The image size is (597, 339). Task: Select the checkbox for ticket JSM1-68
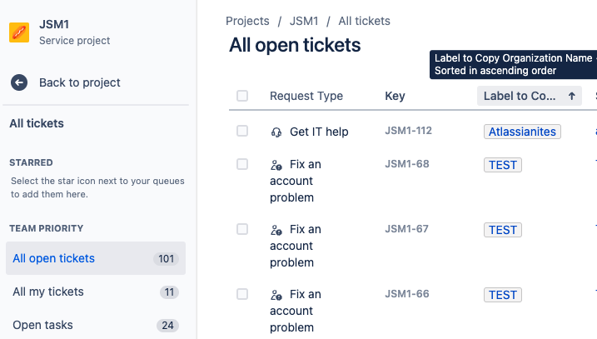(242, 164)
